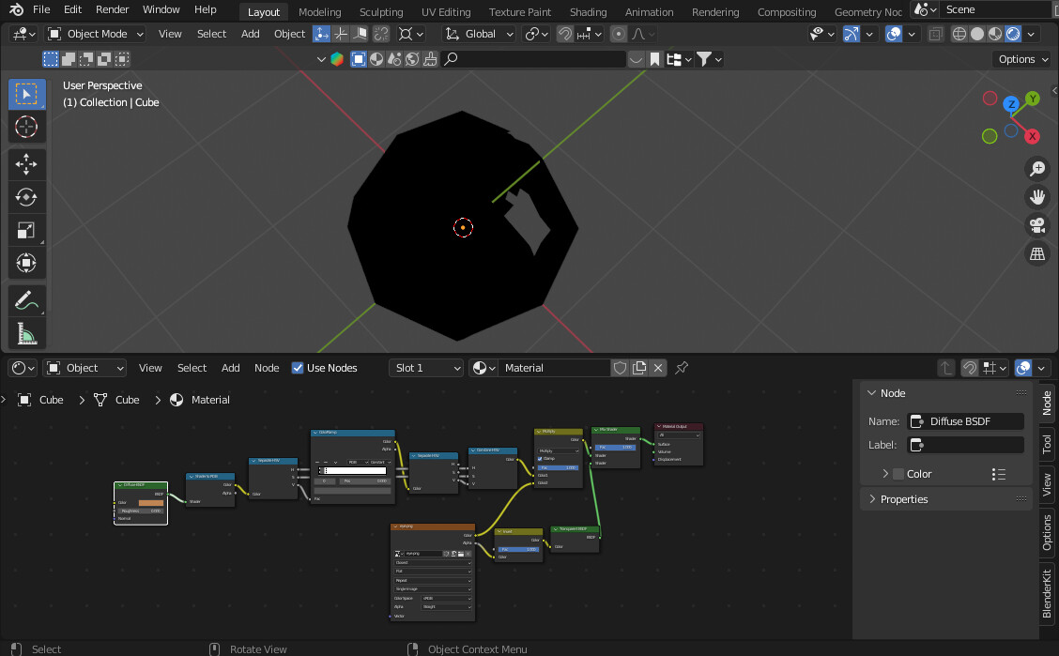Choose the Annotate pencil tool
The height and width of the screenshot is (656, 1059).
point(27,300)
